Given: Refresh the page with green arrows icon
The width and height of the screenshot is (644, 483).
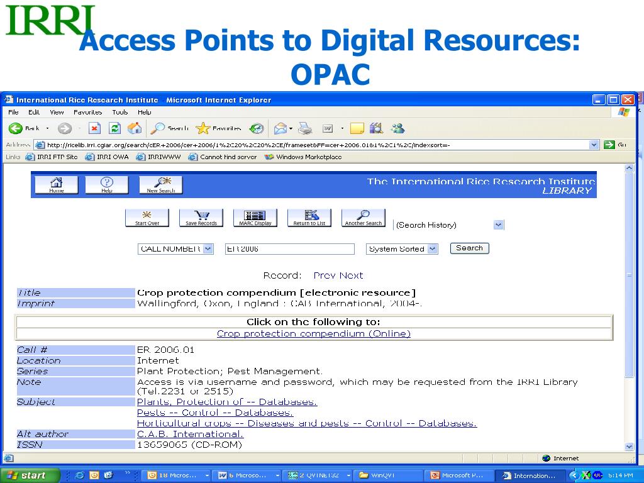Looking at the screenshot, I should point(114,128).
